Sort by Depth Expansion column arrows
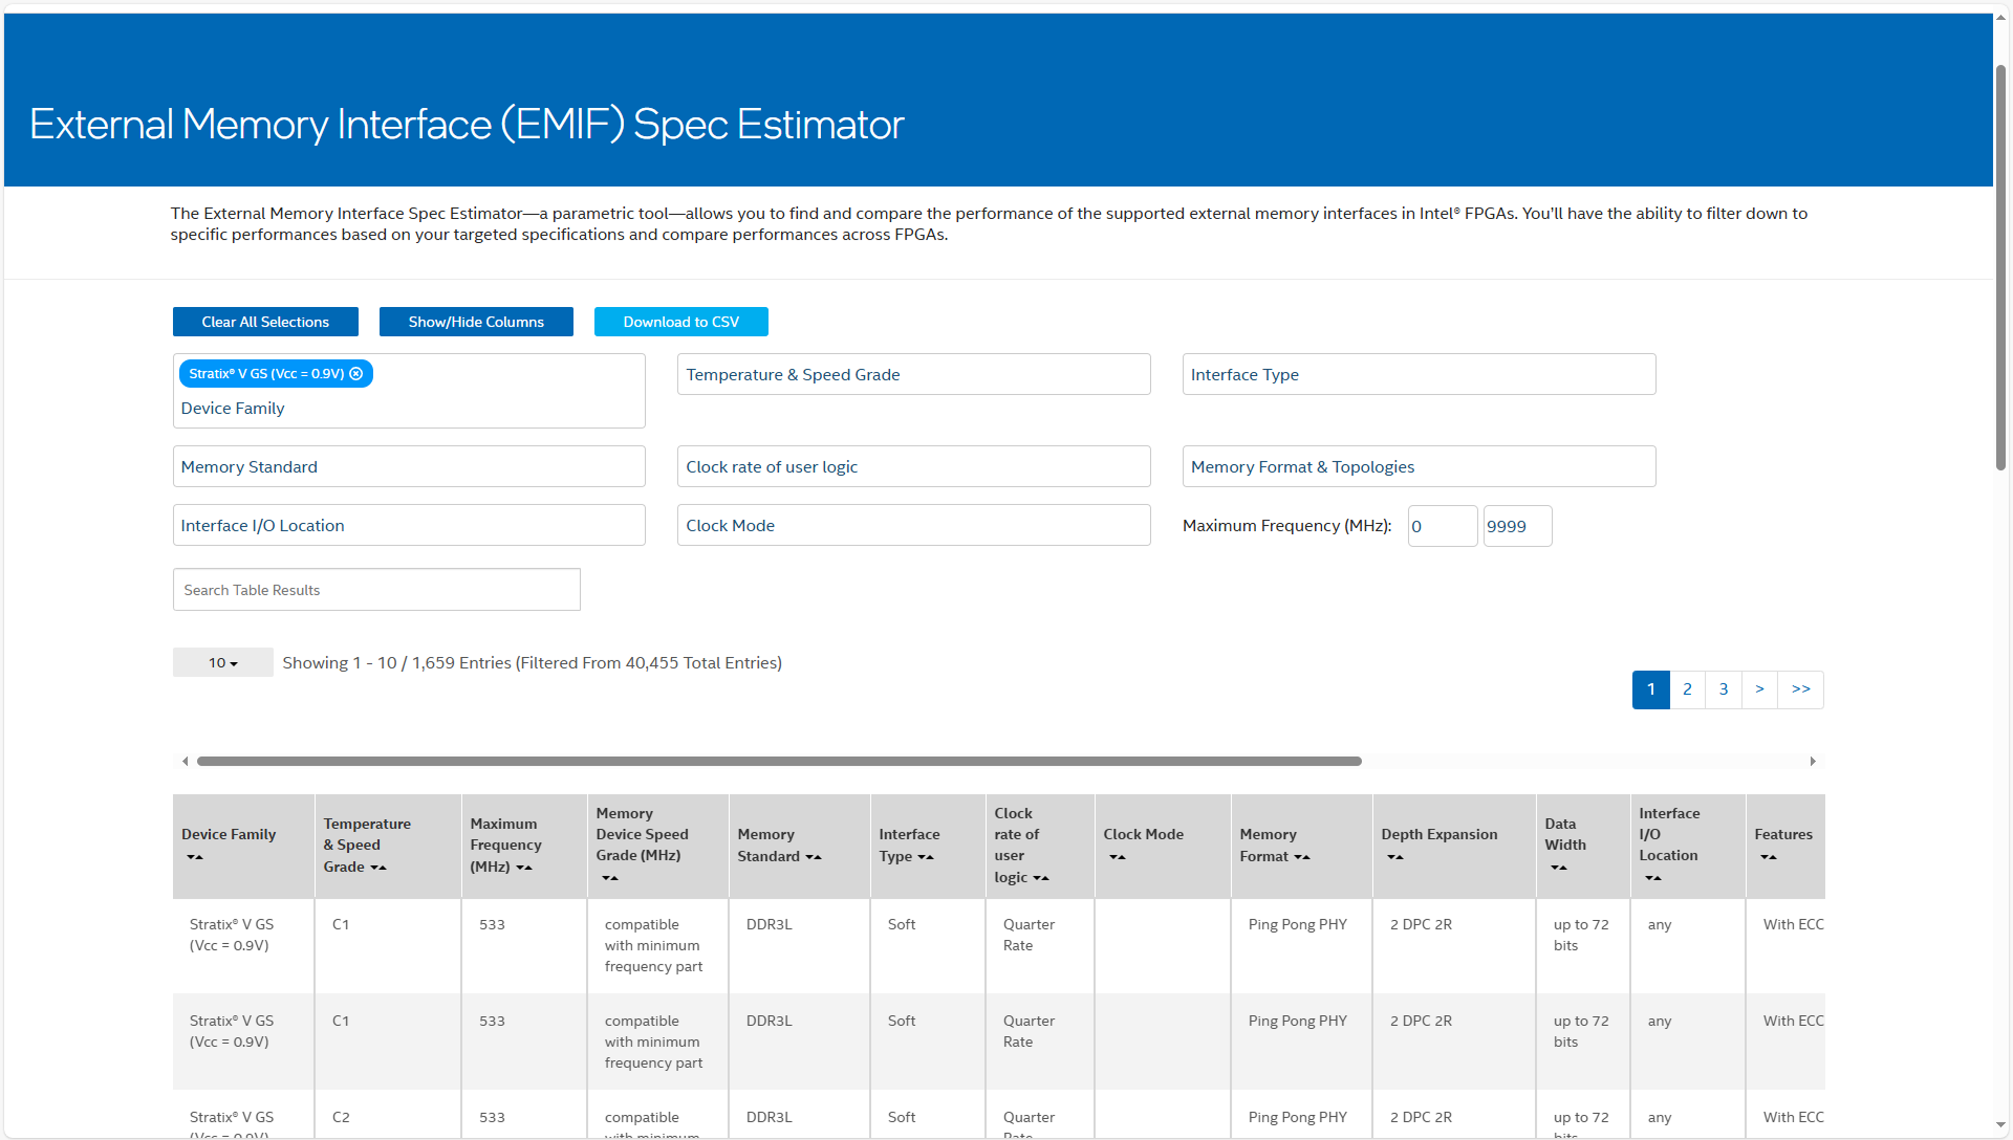This screenshot has width=2013, height=1140. [x=1396, y=857]
